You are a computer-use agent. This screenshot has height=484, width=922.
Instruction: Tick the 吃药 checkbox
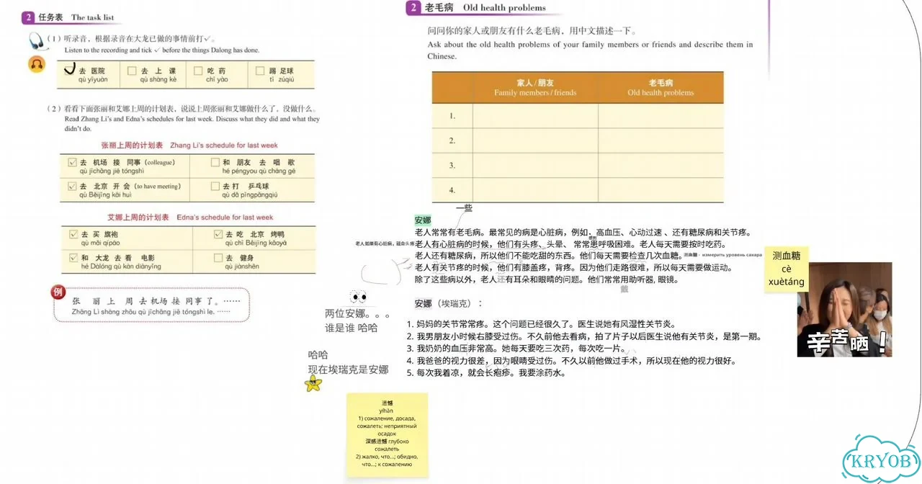tap(198, 71)
